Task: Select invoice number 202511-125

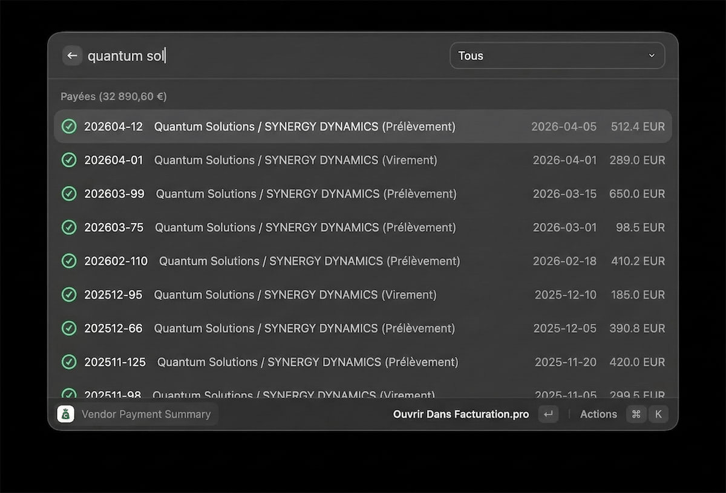Action: [x=115, y=362]
